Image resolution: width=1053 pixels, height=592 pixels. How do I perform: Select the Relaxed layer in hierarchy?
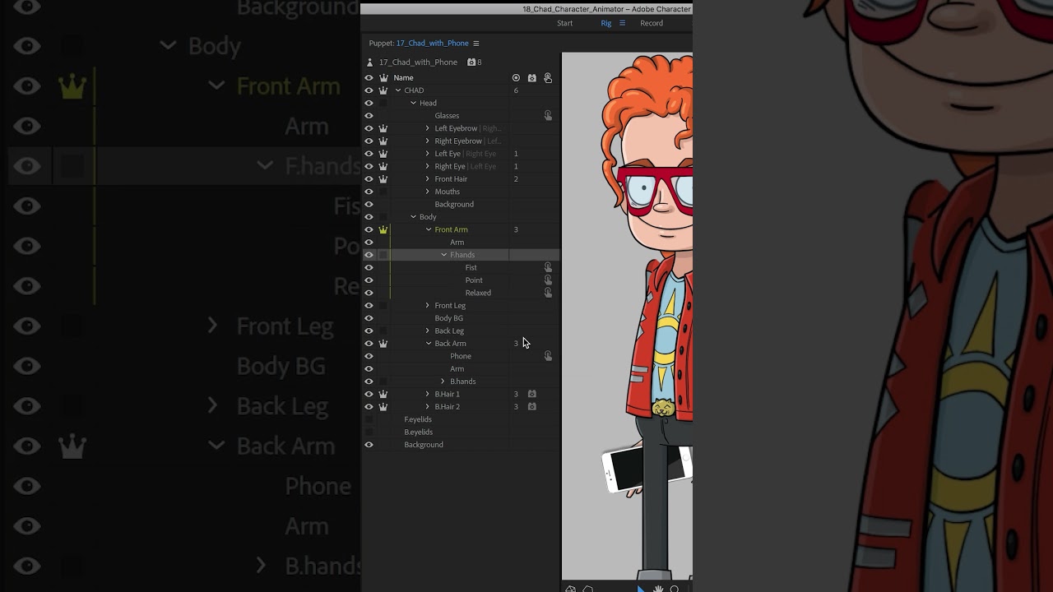[478, 293]
